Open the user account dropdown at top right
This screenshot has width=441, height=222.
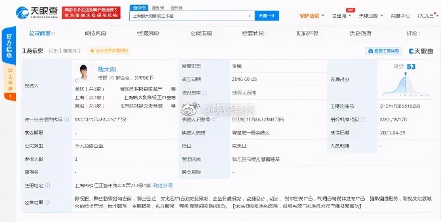click(425, 16)
